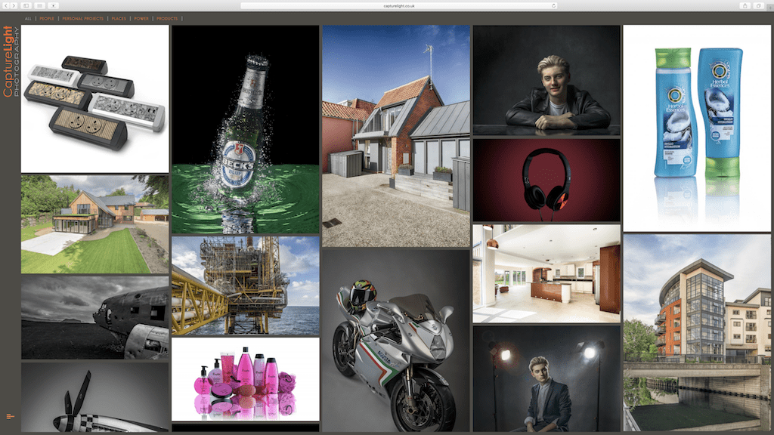Go back with the browser back arrow
Image resolution: width=774 pixels, height=435 pixels.
[6, 5]
